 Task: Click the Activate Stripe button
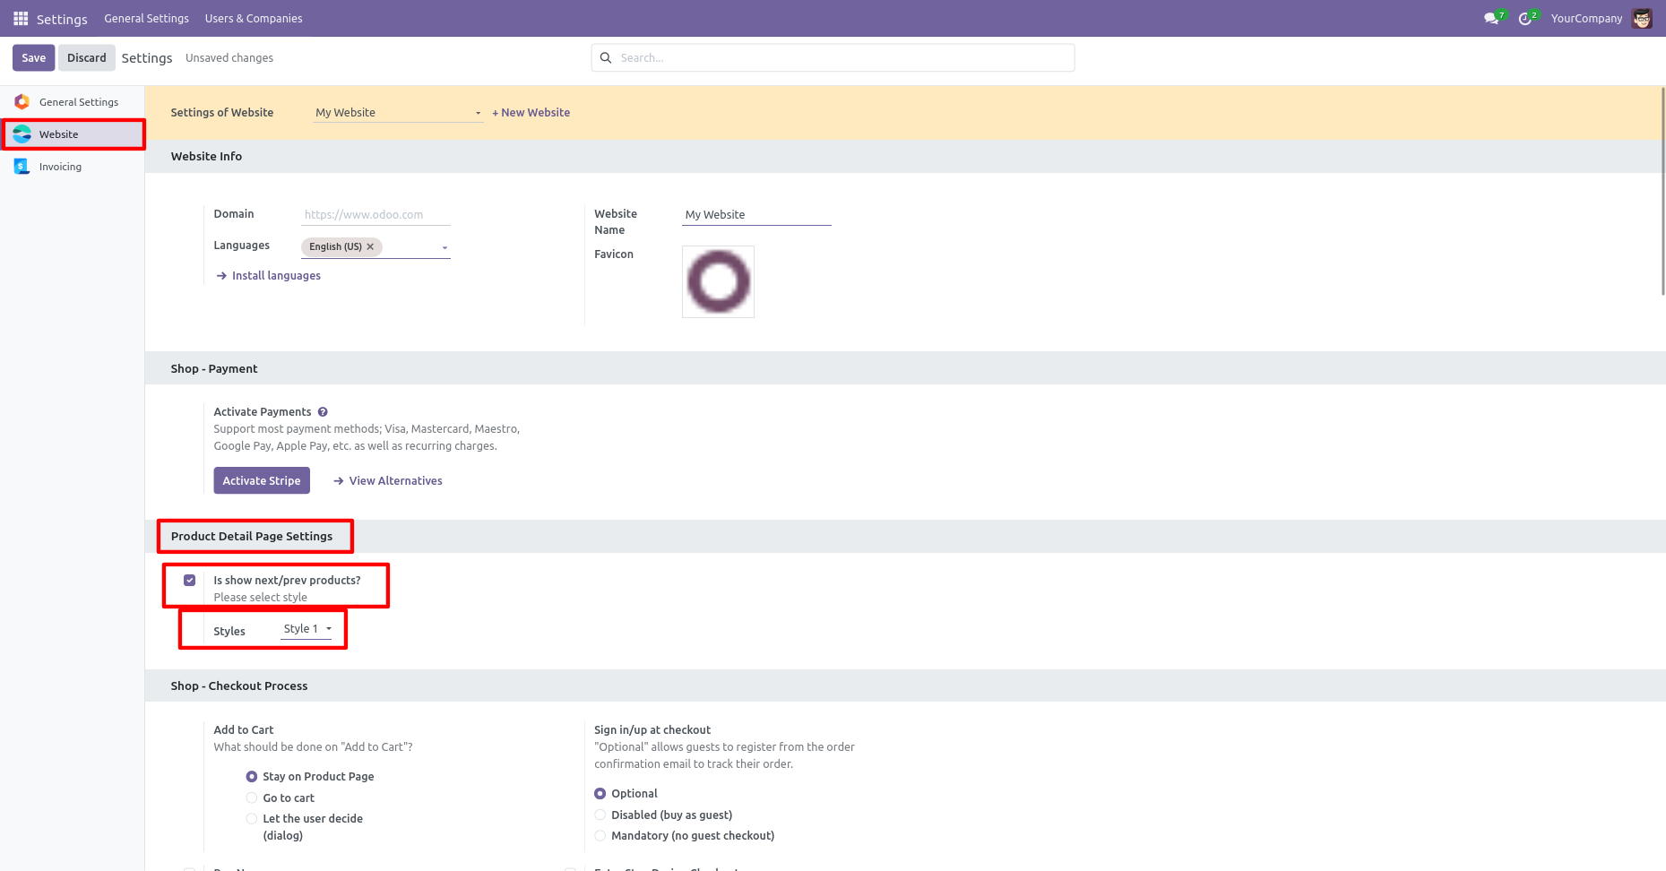tap(262, 481)
